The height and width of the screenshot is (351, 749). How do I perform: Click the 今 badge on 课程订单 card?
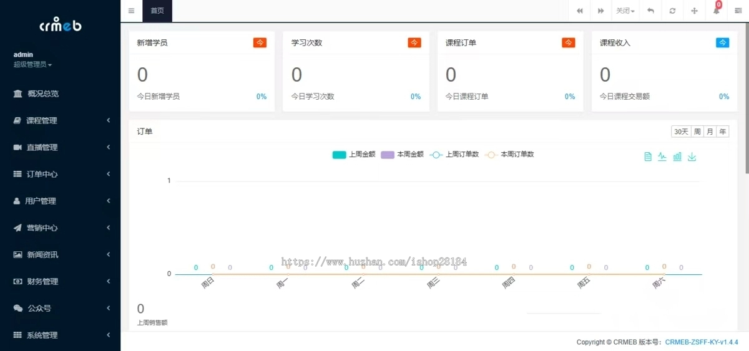(569, 42)
